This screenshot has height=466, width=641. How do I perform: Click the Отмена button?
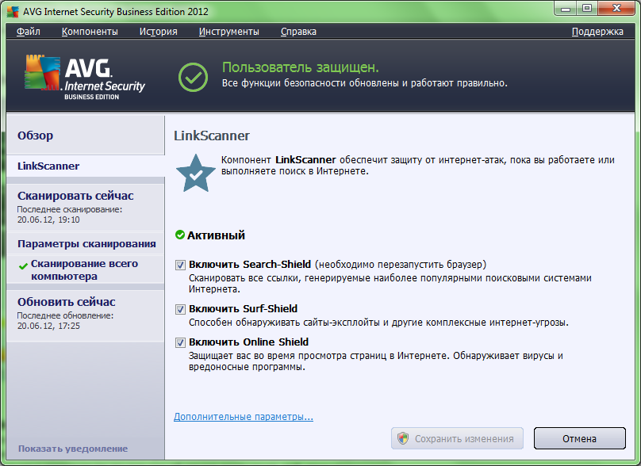point(579,438)
